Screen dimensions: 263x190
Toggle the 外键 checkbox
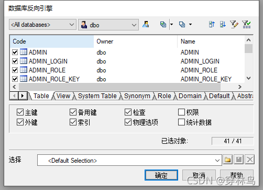pyautogui.click(x=20, y=122)
